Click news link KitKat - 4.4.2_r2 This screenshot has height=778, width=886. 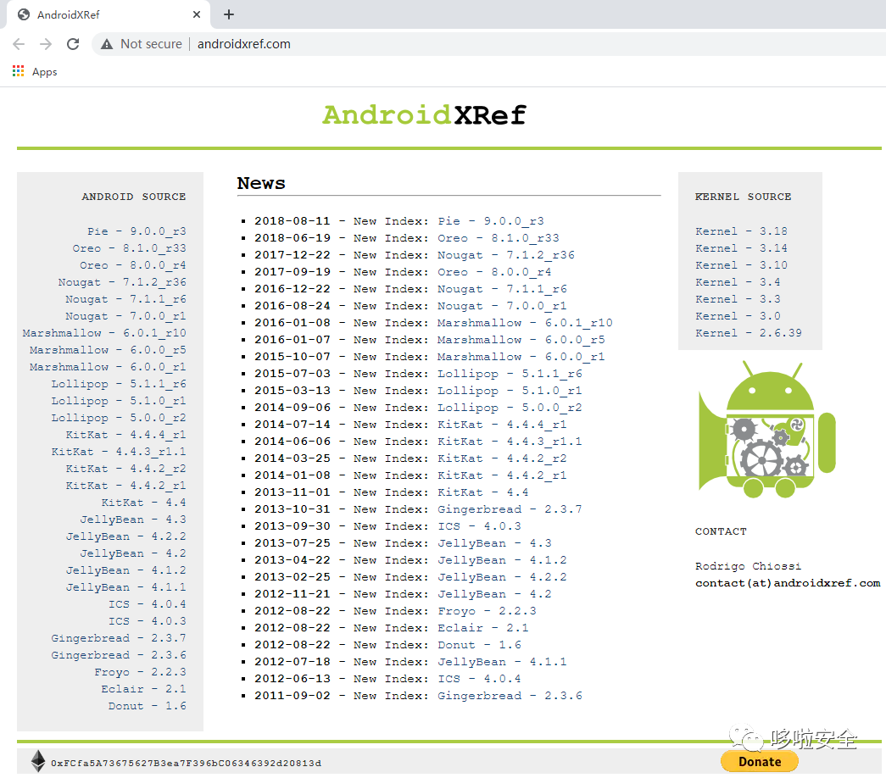[502, 458]
